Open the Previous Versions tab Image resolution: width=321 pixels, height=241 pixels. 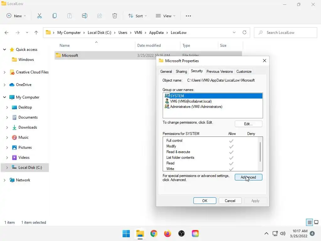(219, 72)
